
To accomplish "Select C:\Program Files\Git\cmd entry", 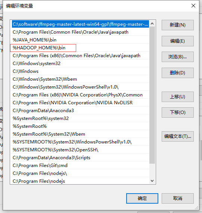I will pos(80,166).
